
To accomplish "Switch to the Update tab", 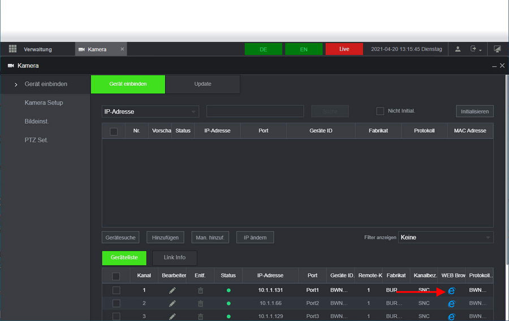I will 202,84.
